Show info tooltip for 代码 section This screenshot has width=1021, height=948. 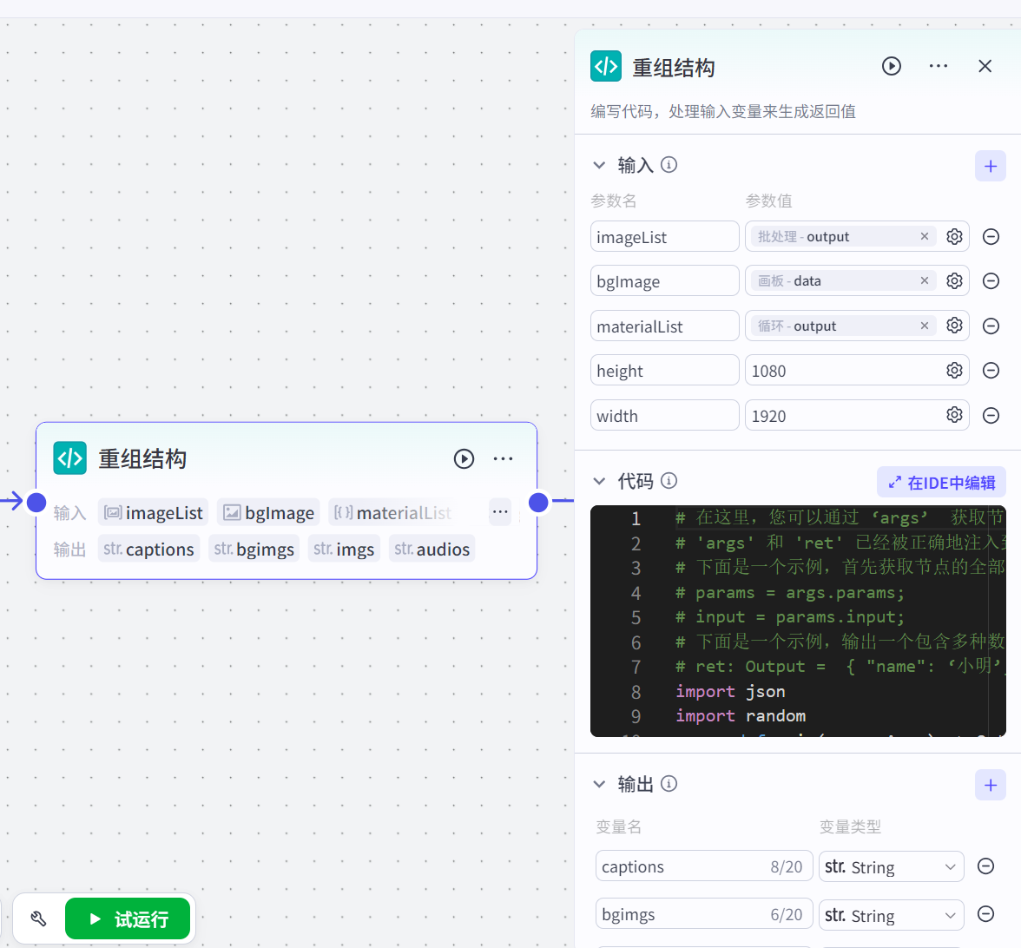tap(669, 481)
